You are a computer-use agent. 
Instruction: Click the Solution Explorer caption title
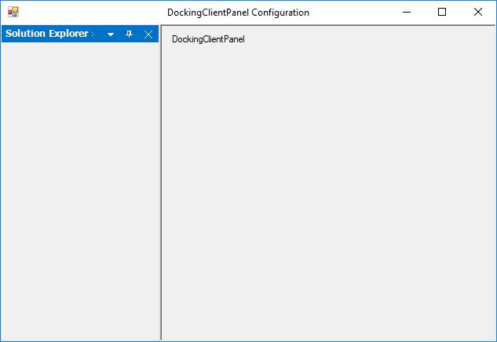pyautogui.click(x=46, y=34)
